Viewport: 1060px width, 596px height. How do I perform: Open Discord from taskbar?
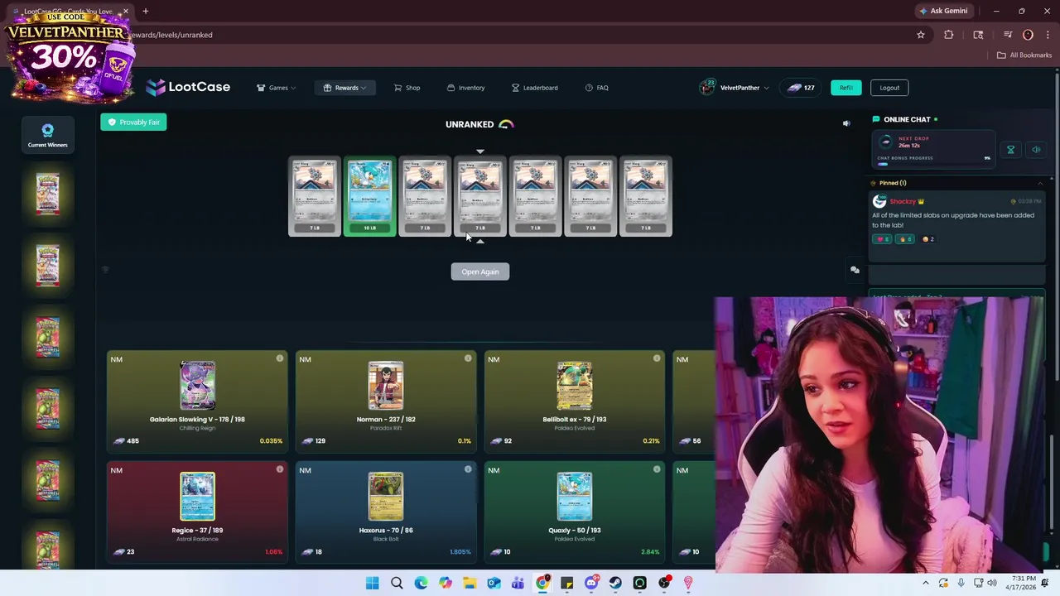click(590, 584)
